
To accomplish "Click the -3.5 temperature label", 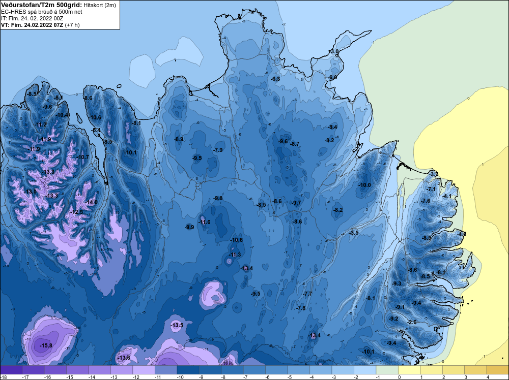I will [354, 233].
